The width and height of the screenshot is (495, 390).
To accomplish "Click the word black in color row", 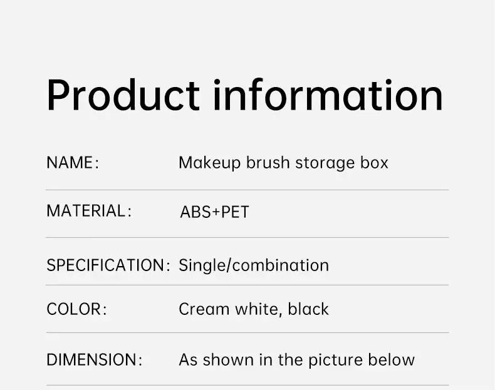I will 308,309.
